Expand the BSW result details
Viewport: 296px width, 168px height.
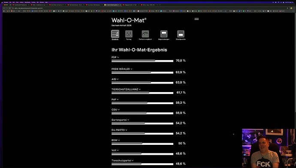[x=119, y=140]
